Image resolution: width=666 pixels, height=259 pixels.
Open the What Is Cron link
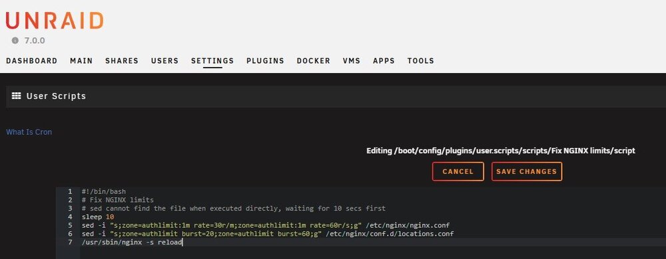tap(29, 132)
